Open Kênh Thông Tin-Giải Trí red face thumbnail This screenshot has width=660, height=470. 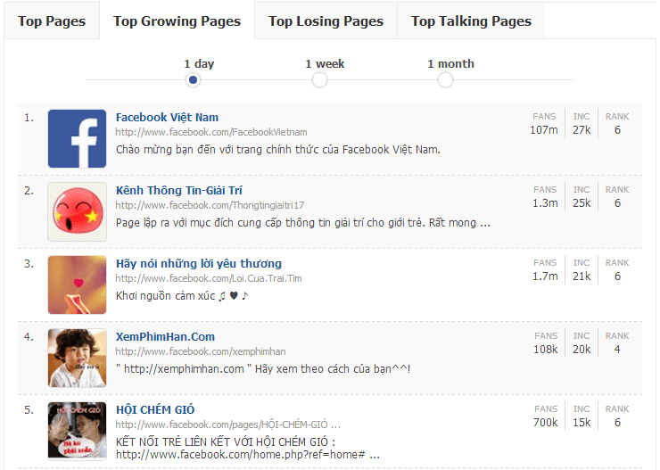click(x=77, y=211)
